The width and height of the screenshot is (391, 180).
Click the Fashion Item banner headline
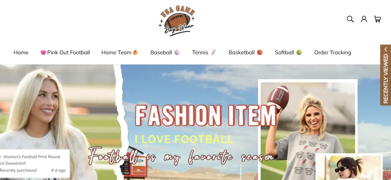pyautogui.click(x=206, y=116)
